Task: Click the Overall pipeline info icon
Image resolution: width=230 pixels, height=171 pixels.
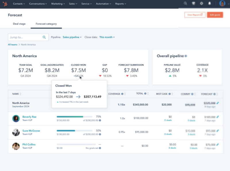Action: coord(186,56)
